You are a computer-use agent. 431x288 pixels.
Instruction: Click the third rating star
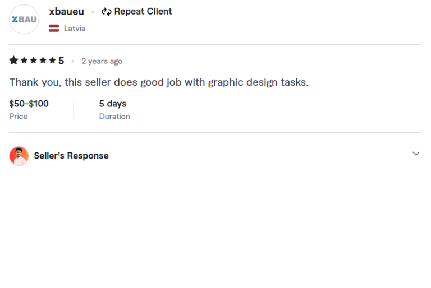[x=34, y=60]
